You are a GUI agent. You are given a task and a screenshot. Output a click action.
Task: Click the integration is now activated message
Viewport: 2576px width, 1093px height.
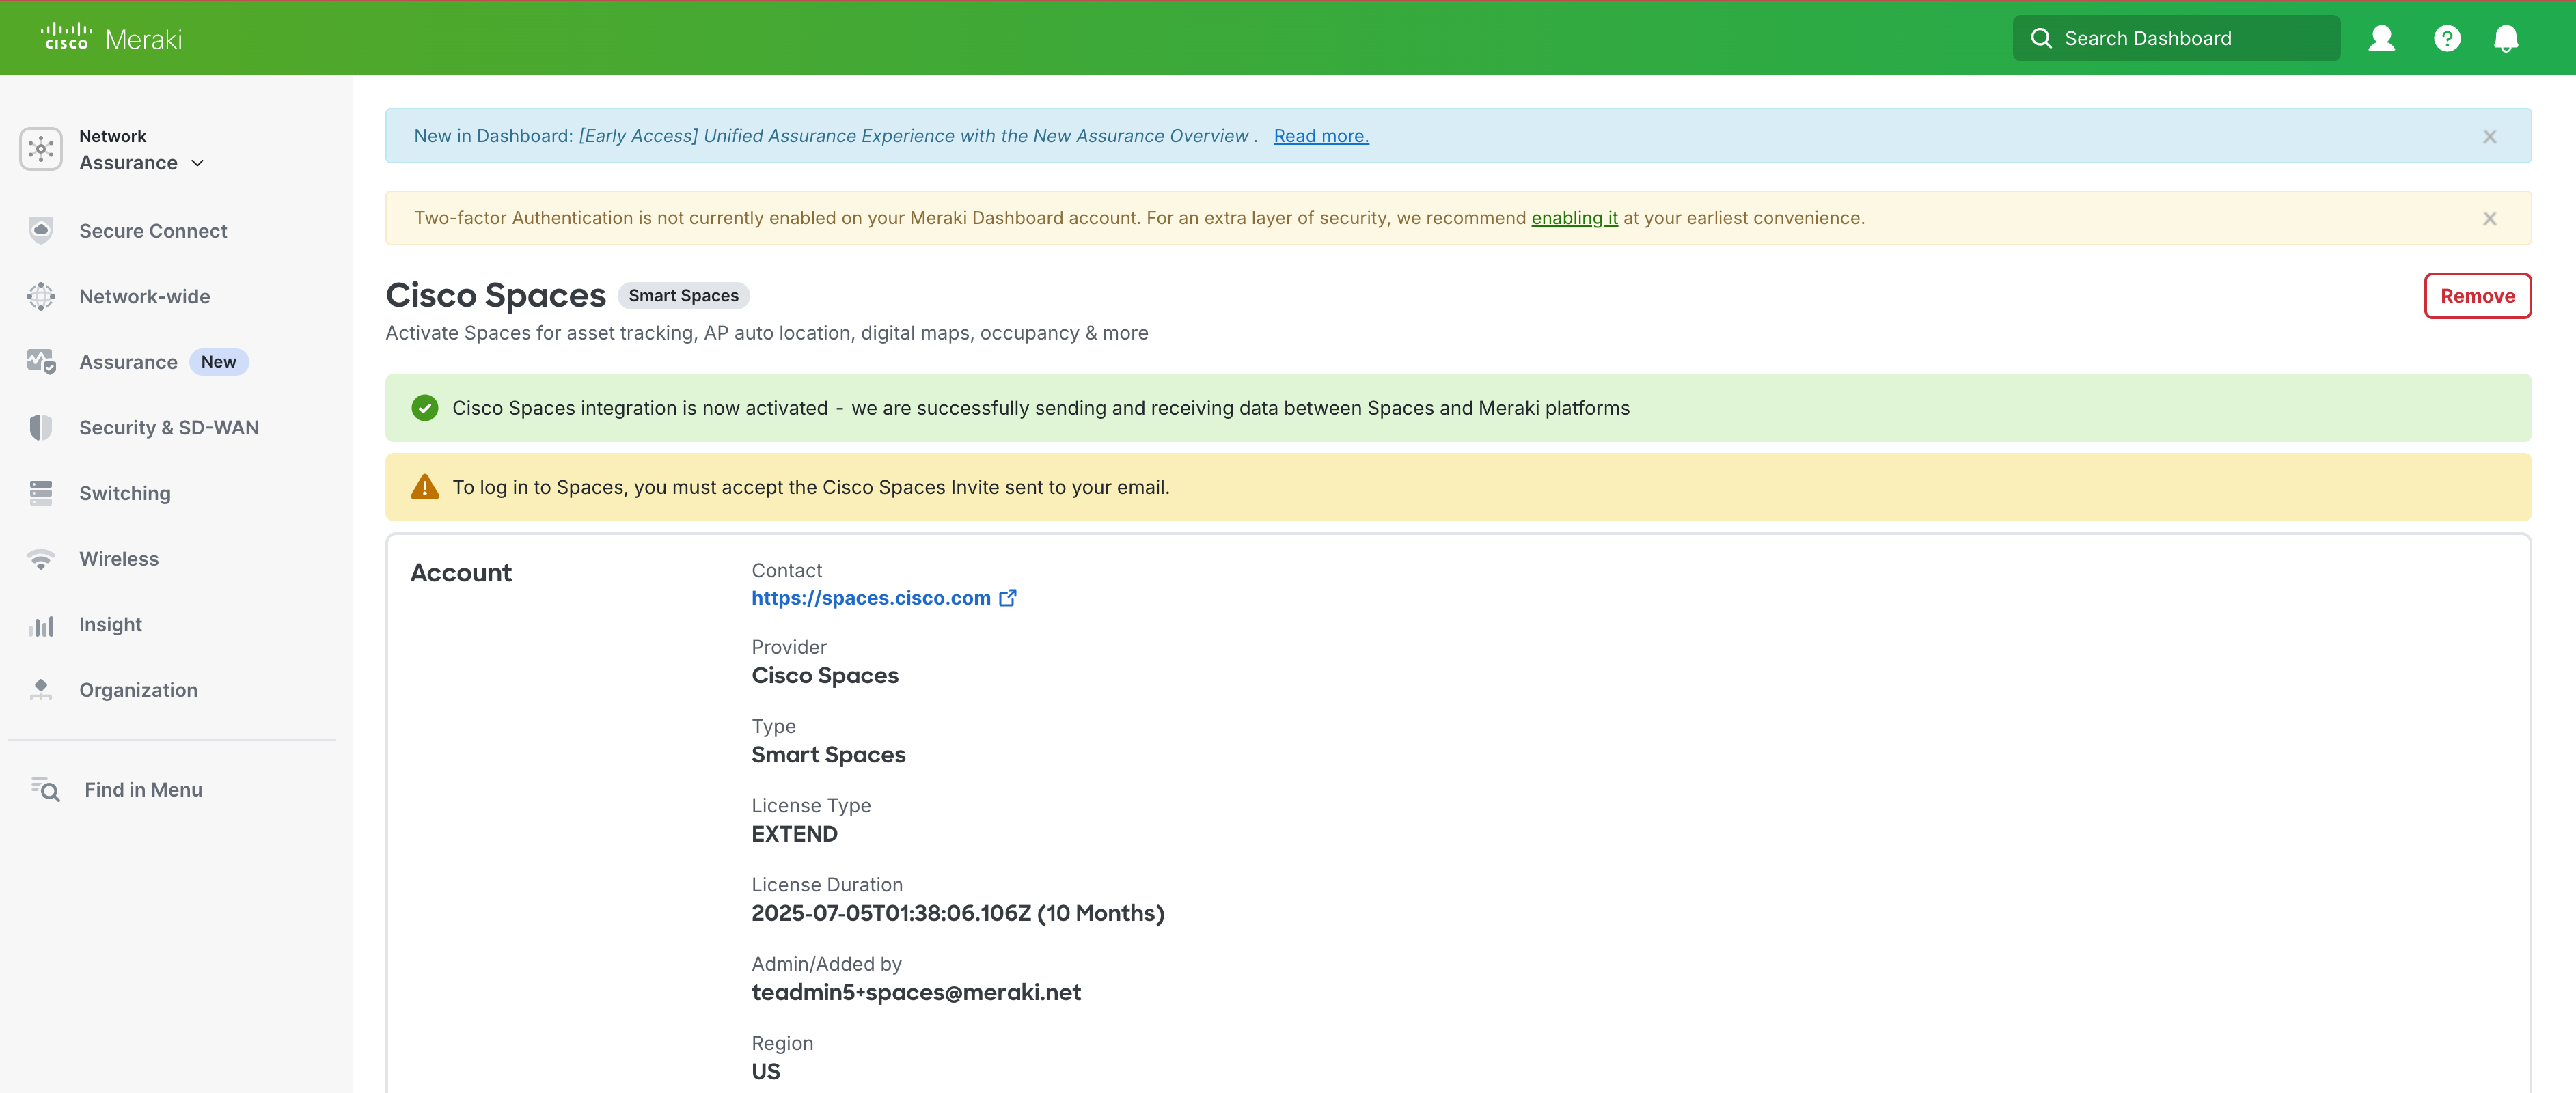1041,408
